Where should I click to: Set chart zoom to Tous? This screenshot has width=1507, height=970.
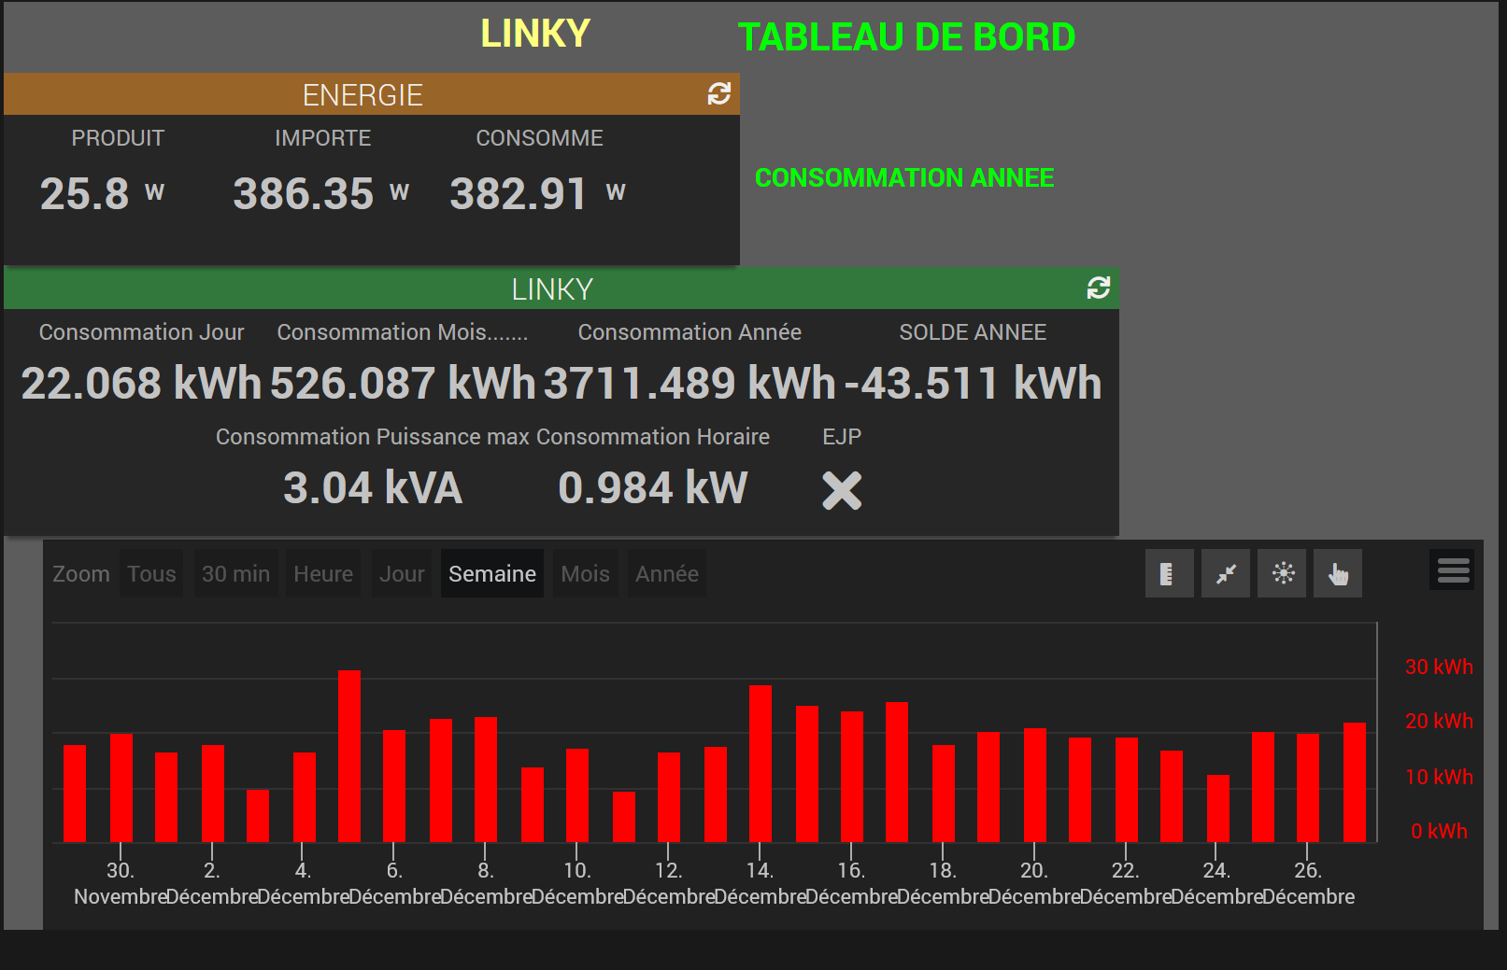151,573
